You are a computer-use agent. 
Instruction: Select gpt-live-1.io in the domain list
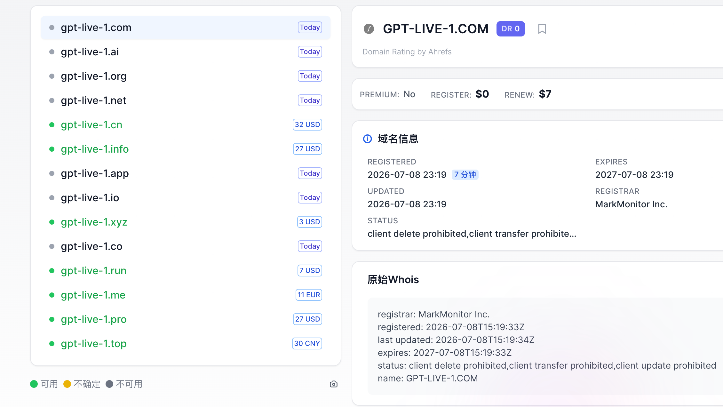(x=186, y=198)
